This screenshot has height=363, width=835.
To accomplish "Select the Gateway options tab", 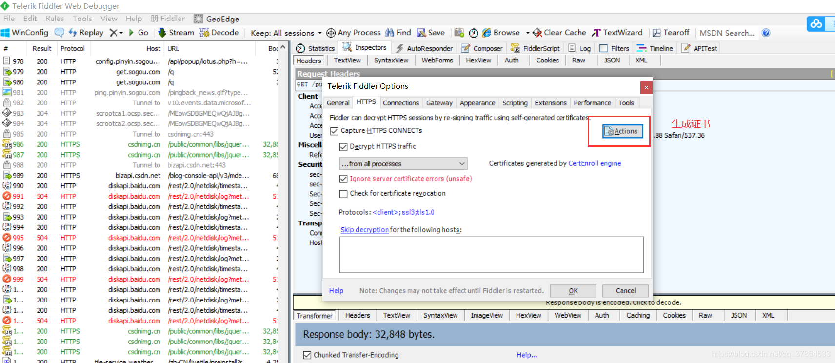I will tap(439, 103).
